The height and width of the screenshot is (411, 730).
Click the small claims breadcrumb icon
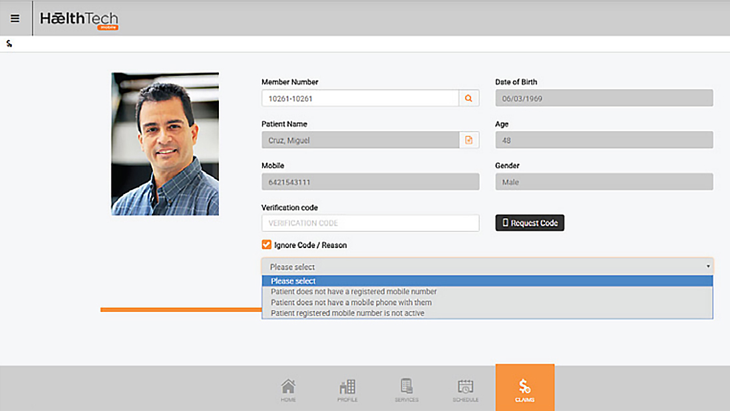coord(9,44)
